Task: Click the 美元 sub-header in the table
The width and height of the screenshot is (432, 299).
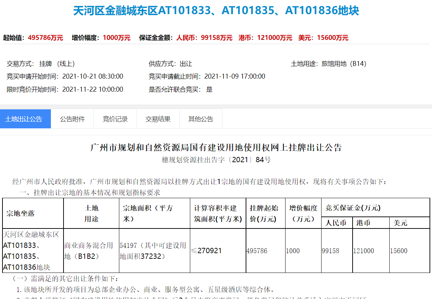Action: pos(409,223)
